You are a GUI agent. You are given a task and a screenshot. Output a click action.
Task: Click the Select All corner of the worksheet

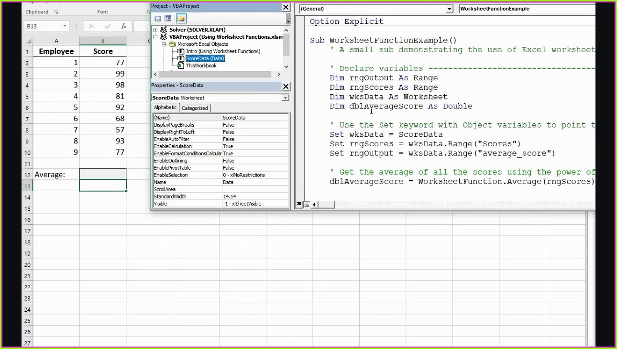[x=28, y=41]
